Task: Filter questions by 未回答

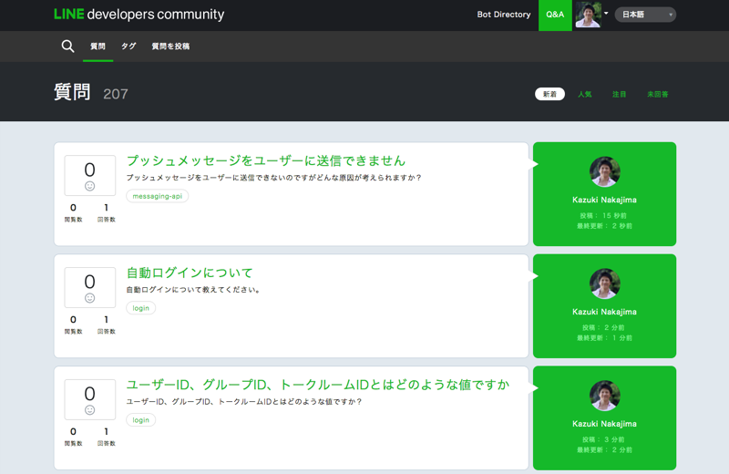Action: [657, 94]
